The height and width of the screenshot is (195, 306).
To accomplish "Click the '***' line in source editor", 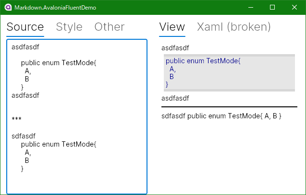I will pos(17,119).
